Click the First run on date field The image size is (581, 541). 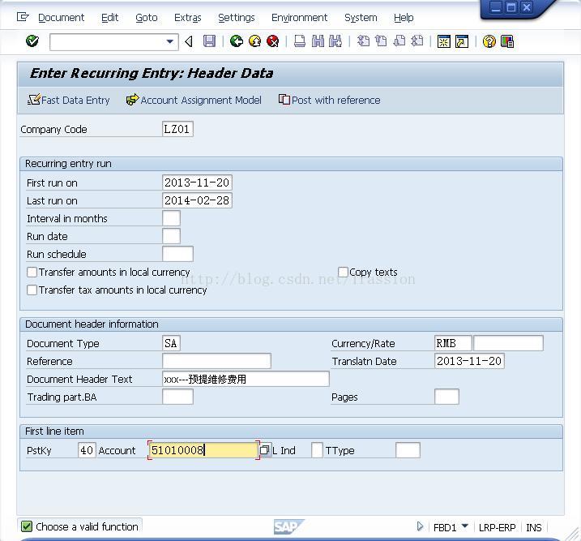[197, 182]
